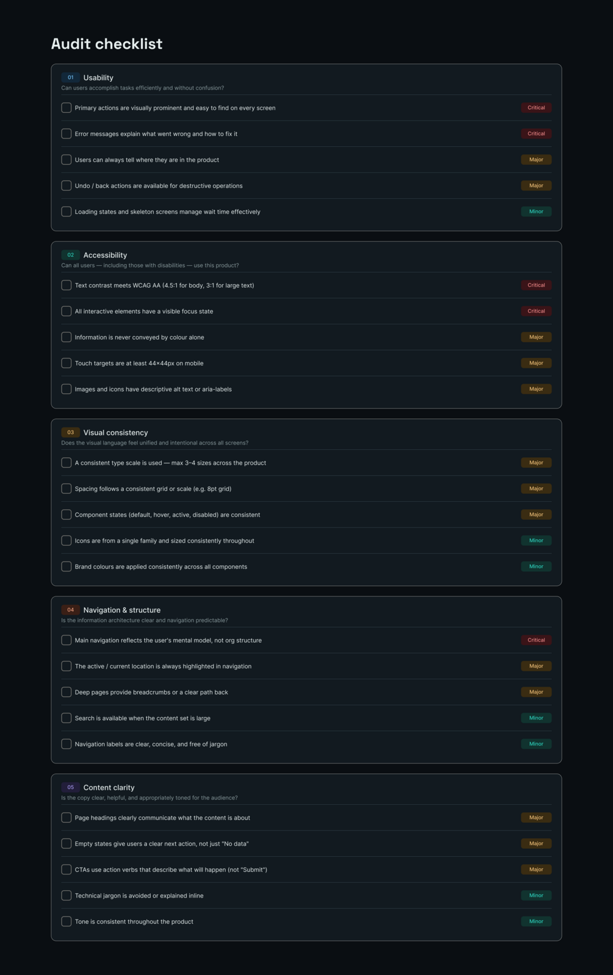613x975 pixels.
Task: Check 'Primary actions are visually prominent' checkbox
Action: pyautogui.click(x=66, y=108)
